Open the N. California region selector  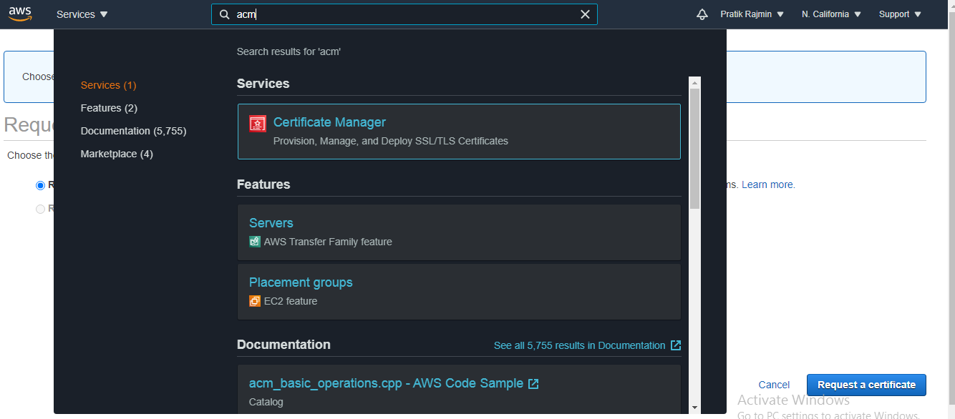pyautogui.click(x=831, y=14)
